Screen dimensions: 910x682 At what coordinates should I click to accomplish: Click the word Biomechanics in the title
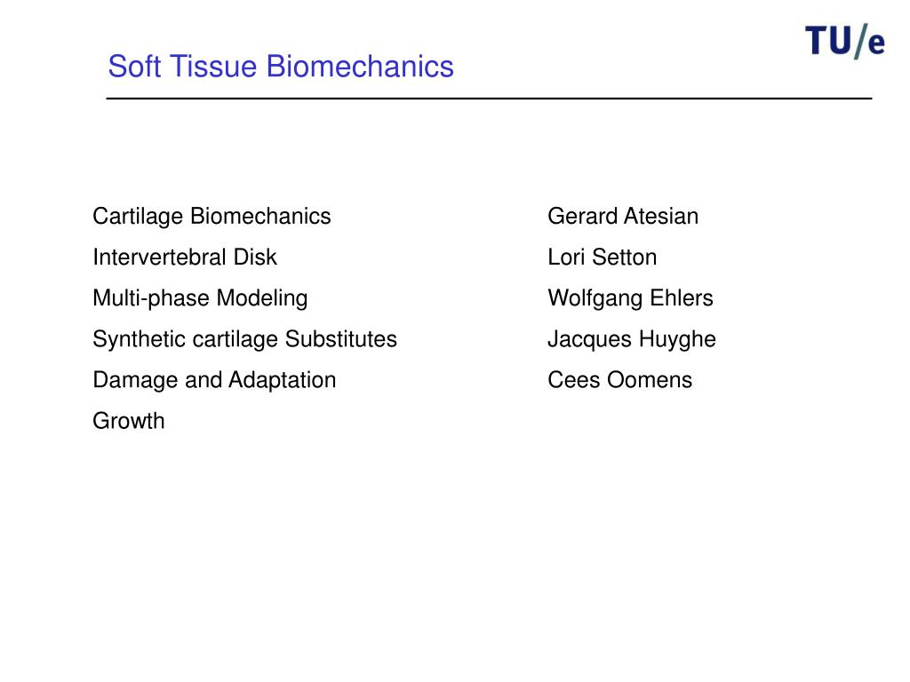pyautogui.click(x=360, y=66)
